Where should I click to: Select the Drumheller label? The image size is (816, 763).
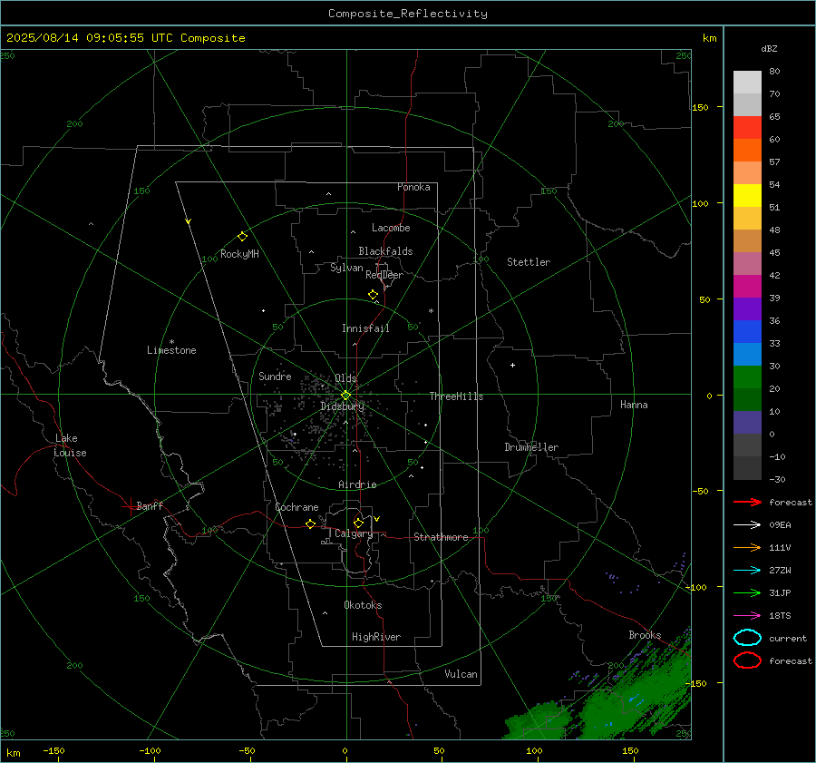pos(531,447)
